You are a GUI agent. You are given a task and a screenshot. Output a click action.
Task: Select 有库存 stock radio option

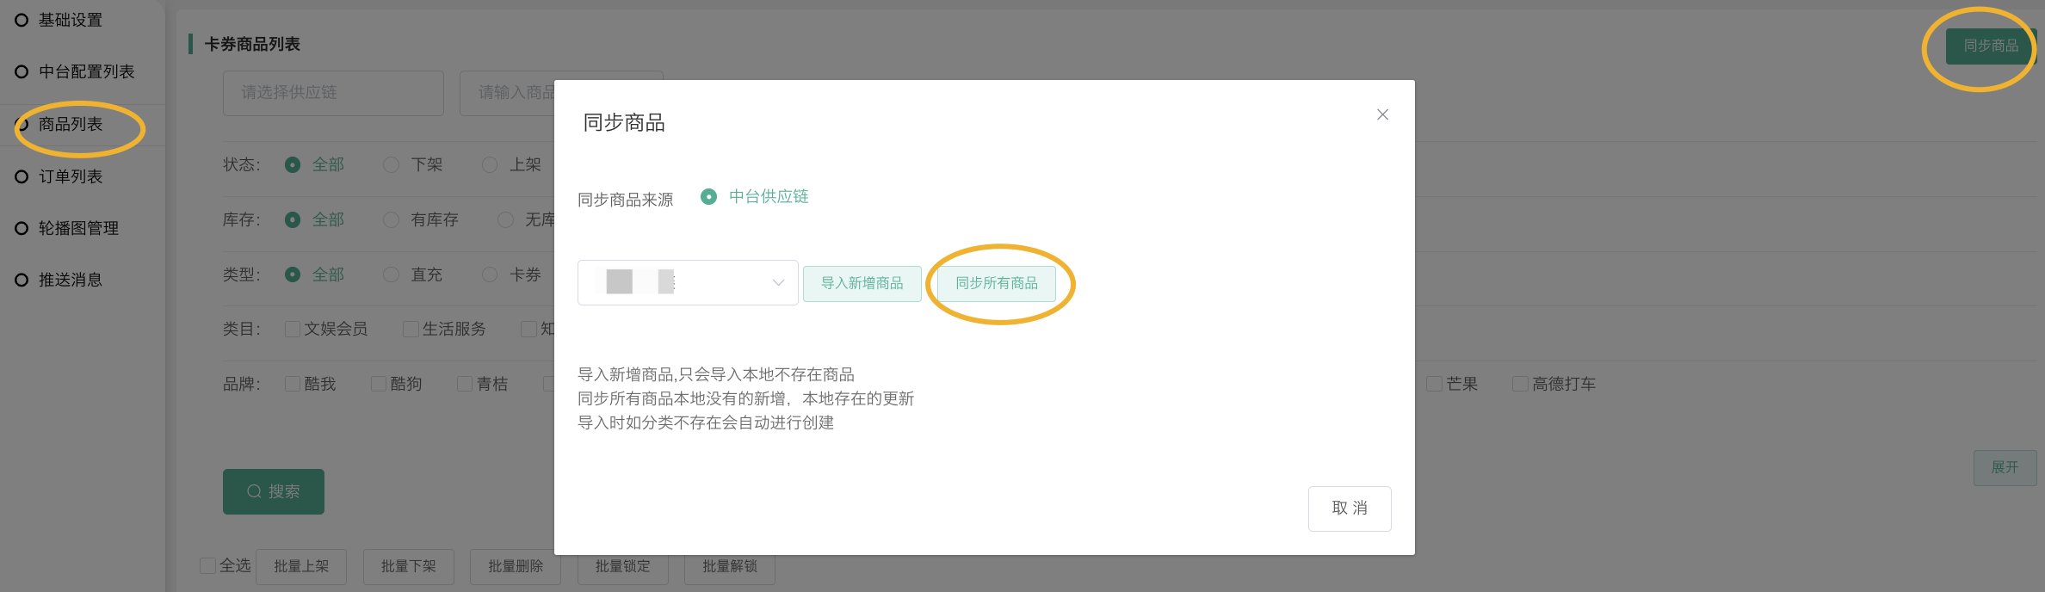pyautogui.click(x=392, y=219)
